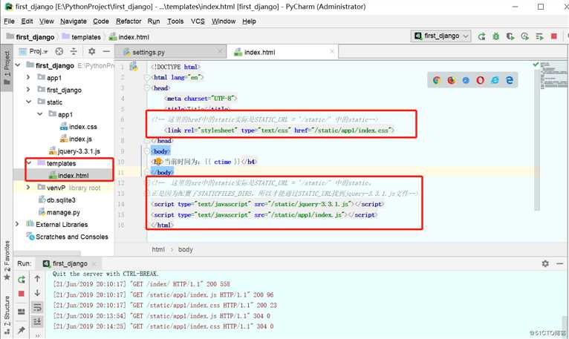Screen dimensions: 569x339
Task: Open page in Edge browser icon
Action: click(x=510, y=80)
